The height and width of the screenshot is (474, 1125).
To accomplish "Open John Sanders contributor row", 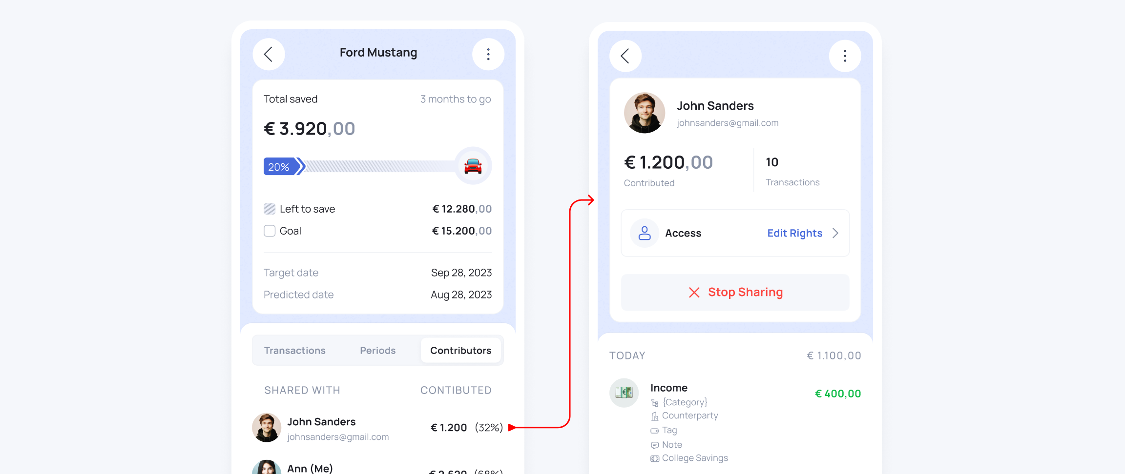I will (377, 428).
